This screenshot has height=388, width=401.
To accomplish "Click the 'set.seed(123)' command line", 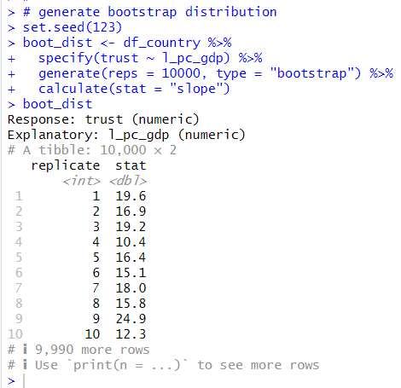I will click(x=65, y=27).
